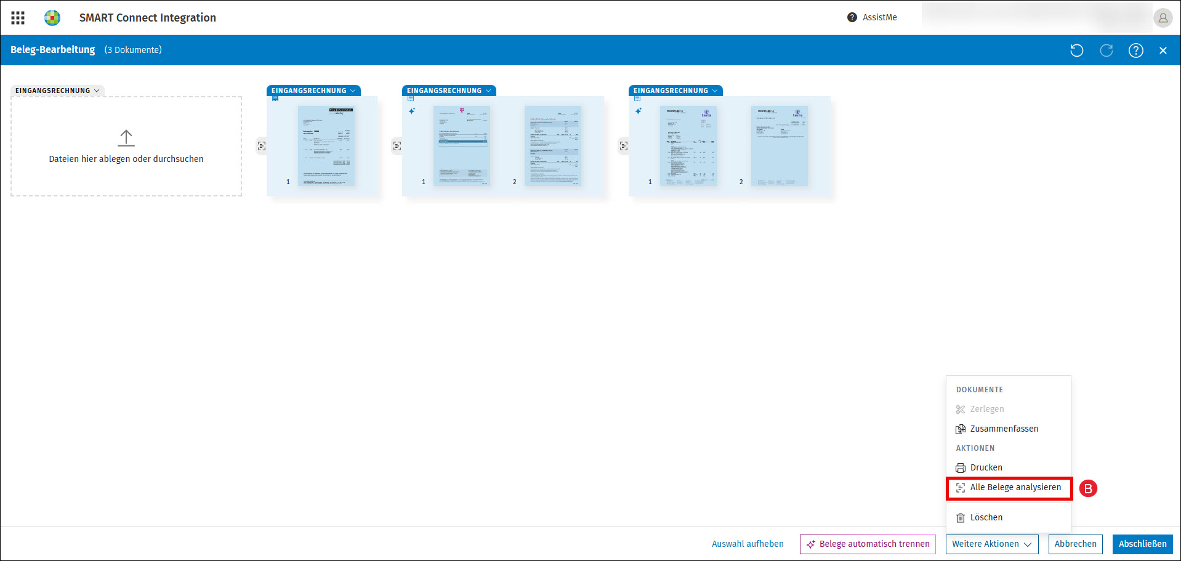Select page 2 thumbnail of the terra document
Viewport: 1181px width, 561px height.
[x=779, y=146]
